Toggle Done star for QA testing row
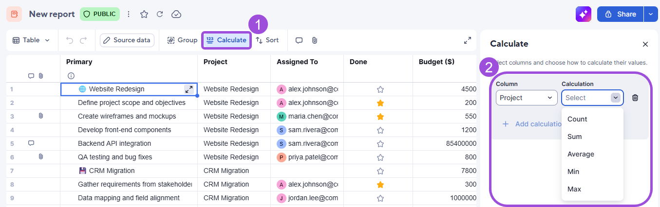This screenshot has height=207, width=660. [380, 157]
